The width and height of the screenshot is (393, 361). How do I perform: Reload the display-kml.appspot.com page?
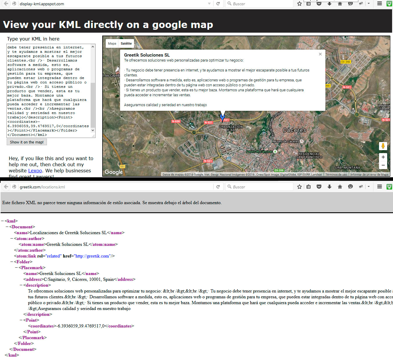tap(218, 3)
